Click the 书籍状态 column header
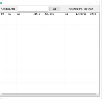 tap(94, 14)
